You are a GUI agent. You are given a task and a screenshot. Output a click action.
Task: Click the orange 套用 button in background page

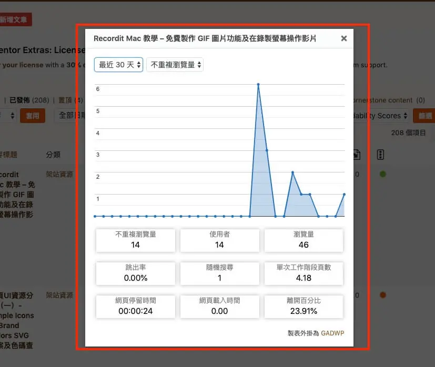[x=33, y=116]
